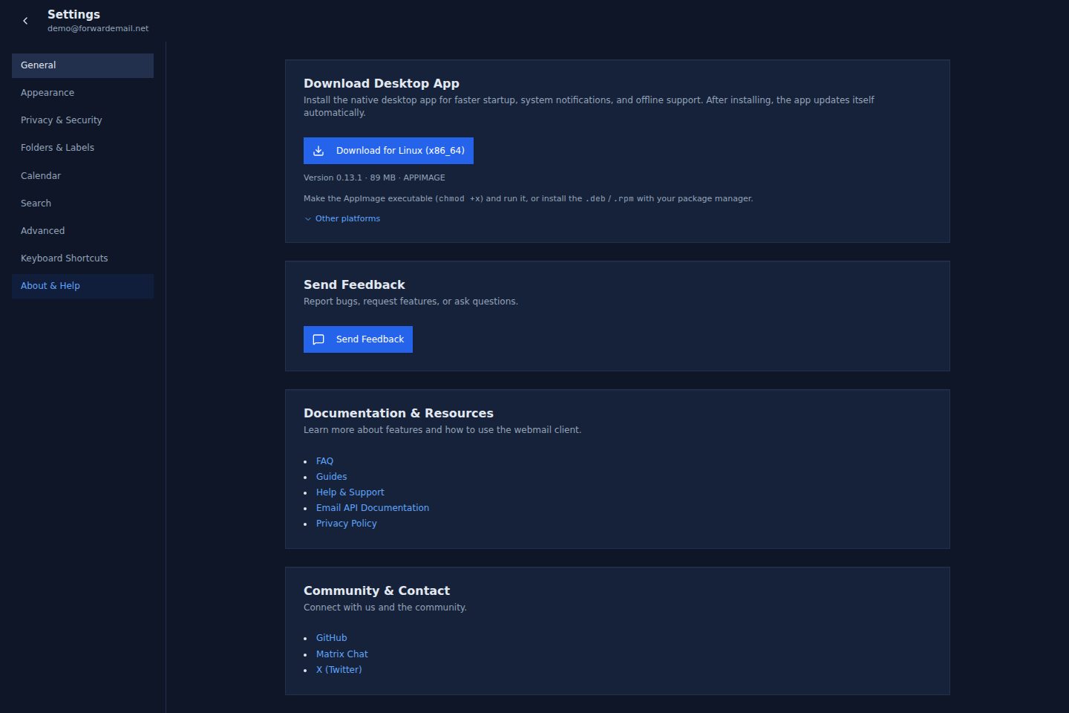The width and height of the screenshot is (1069, 713).
Task: Click the Version 0.13.1 · 89 MB · APPIMAGE text
Action: (x=374, y=178)
